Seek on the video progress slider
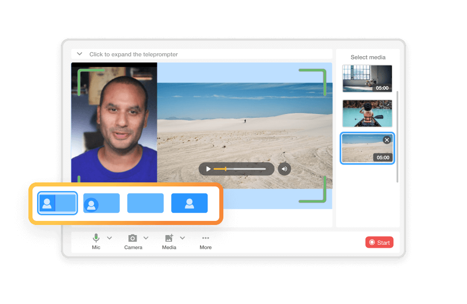This screenshot has width=467, height=304. click(x=240, y=169)
